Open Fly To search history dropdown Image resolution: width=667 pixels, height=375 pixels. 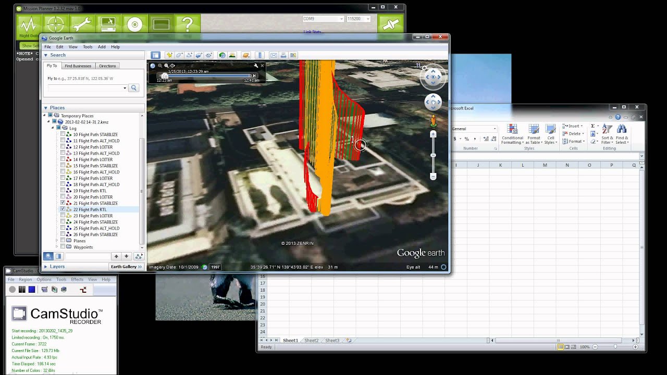pyautogui.click(x=125, y=88)
